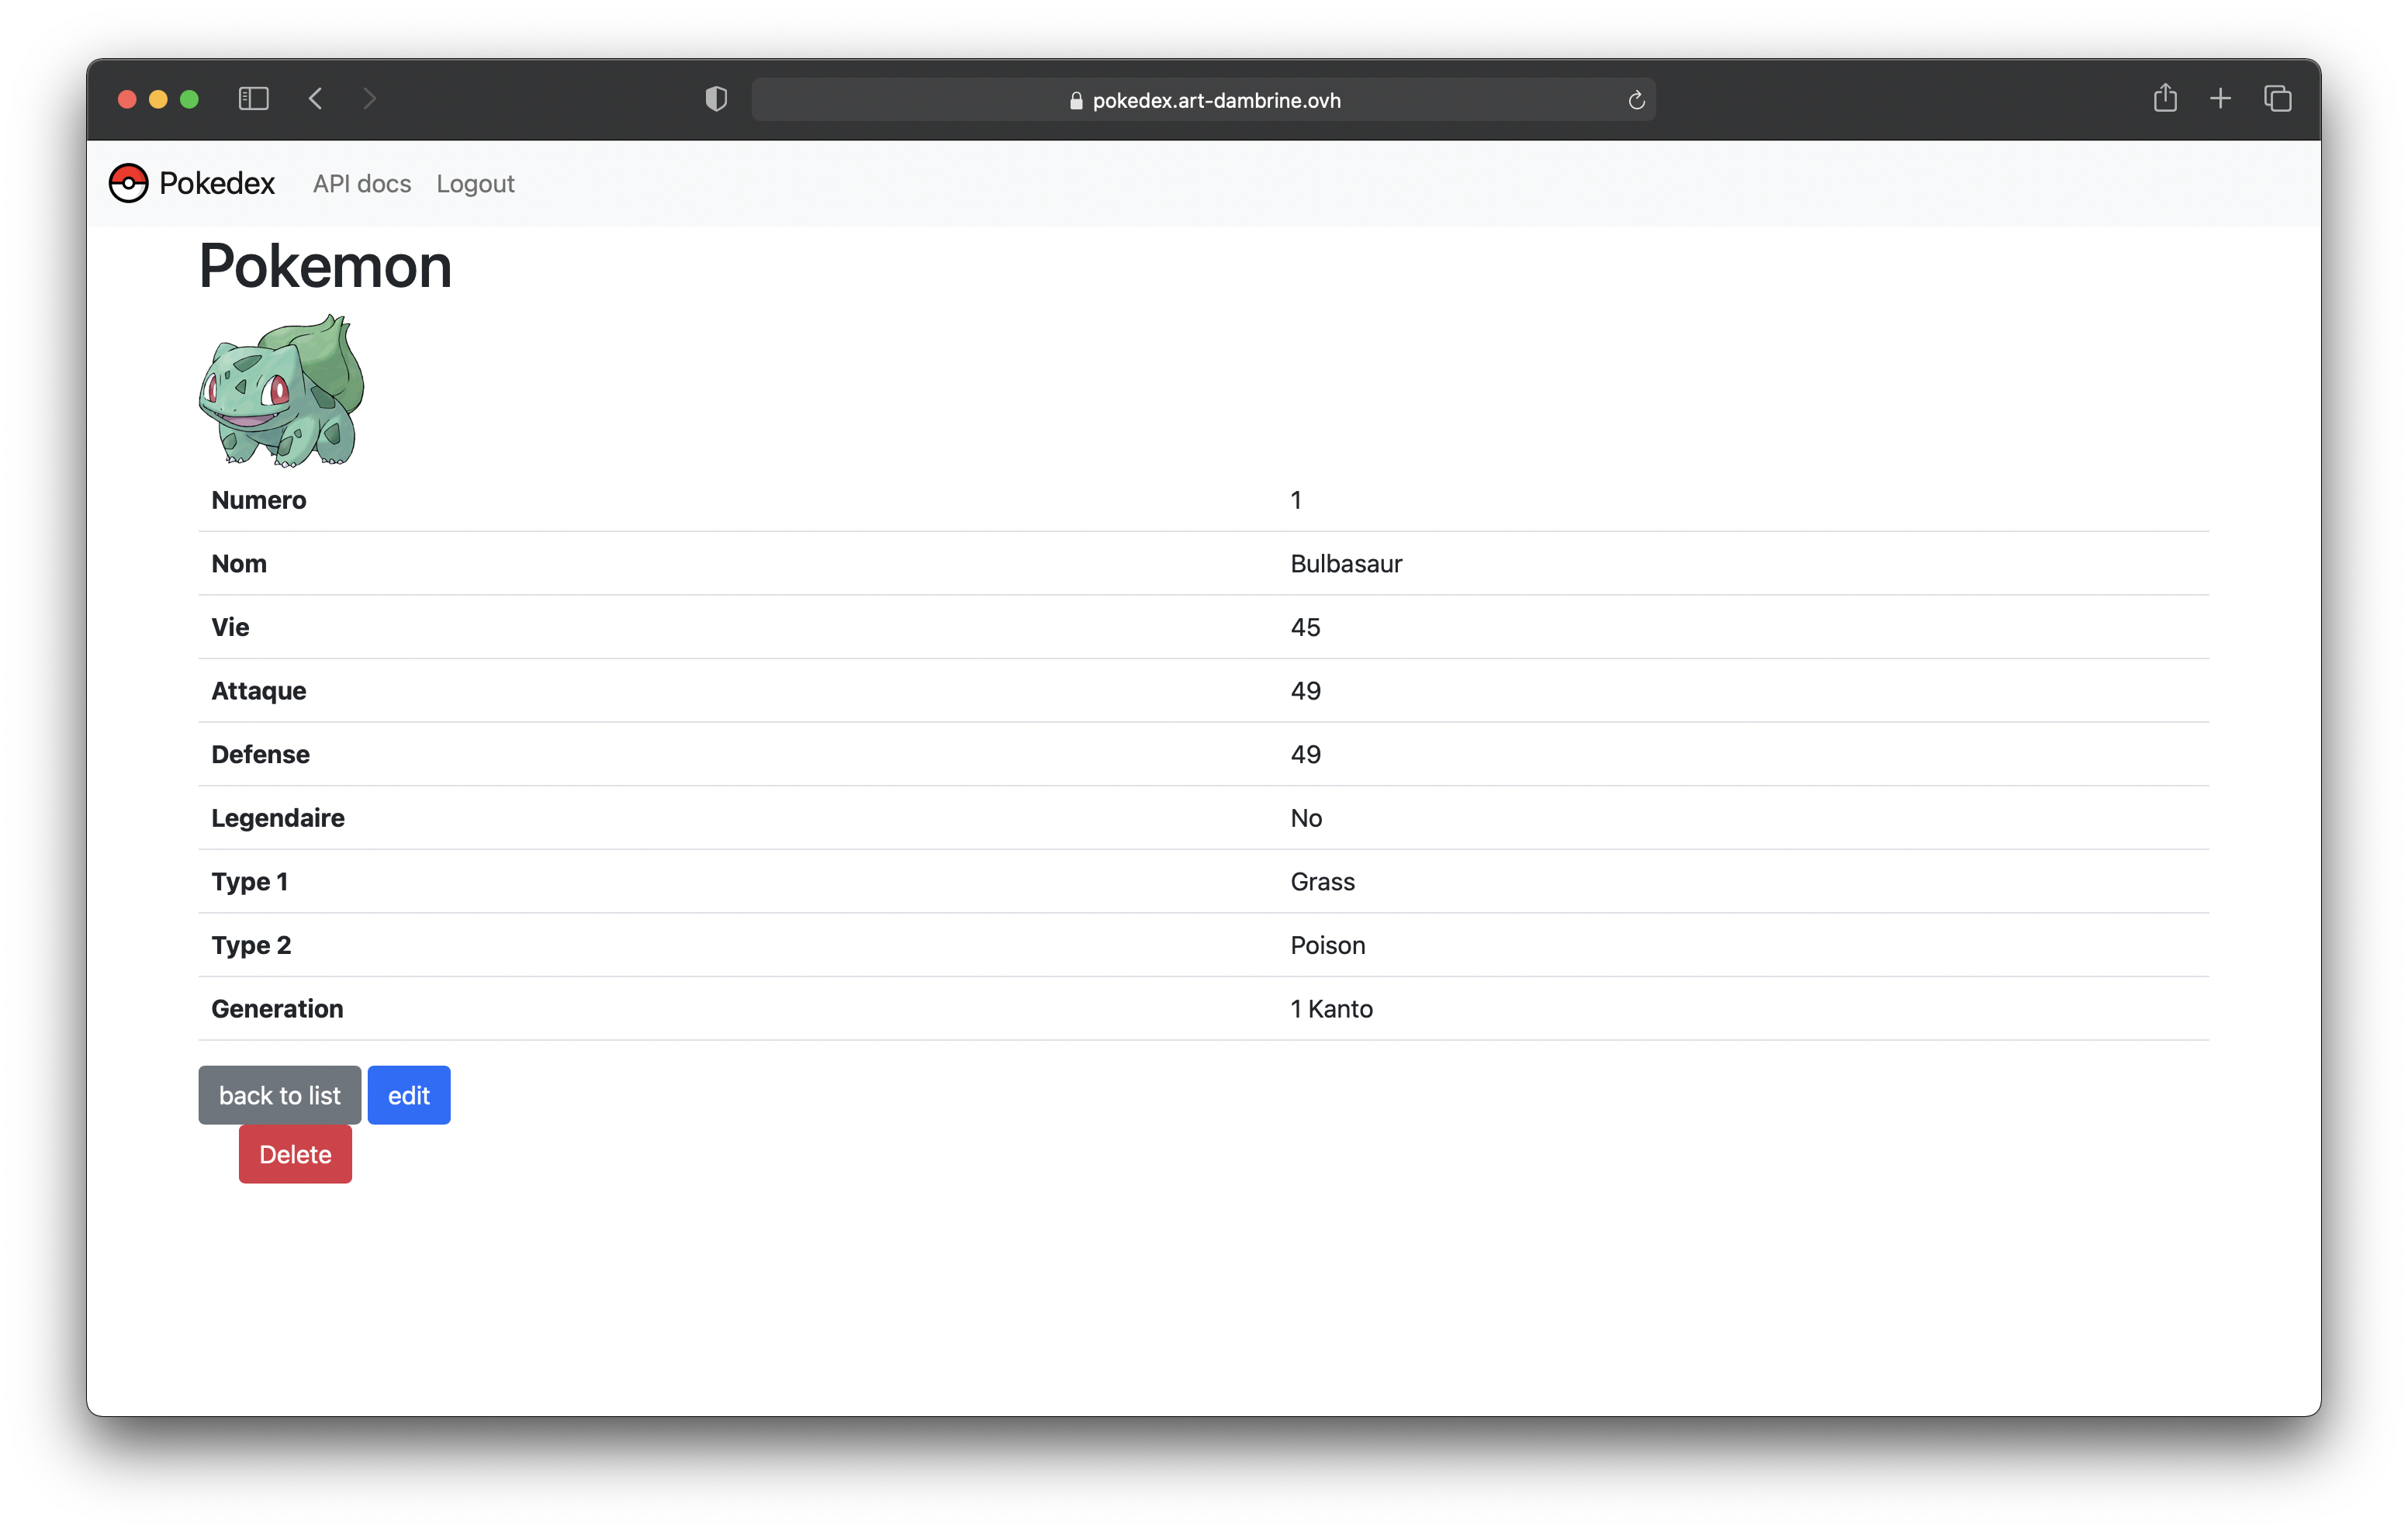Open the Share icon in Safari
2408x1531 pixels.
coord(2165,97)
